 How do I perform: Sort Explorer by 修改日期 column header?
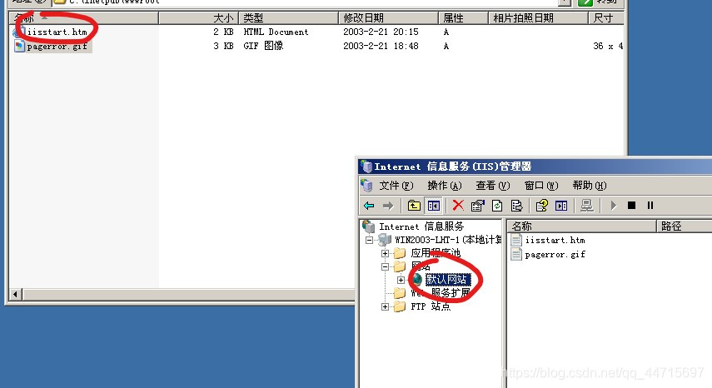tap(388, 18)
